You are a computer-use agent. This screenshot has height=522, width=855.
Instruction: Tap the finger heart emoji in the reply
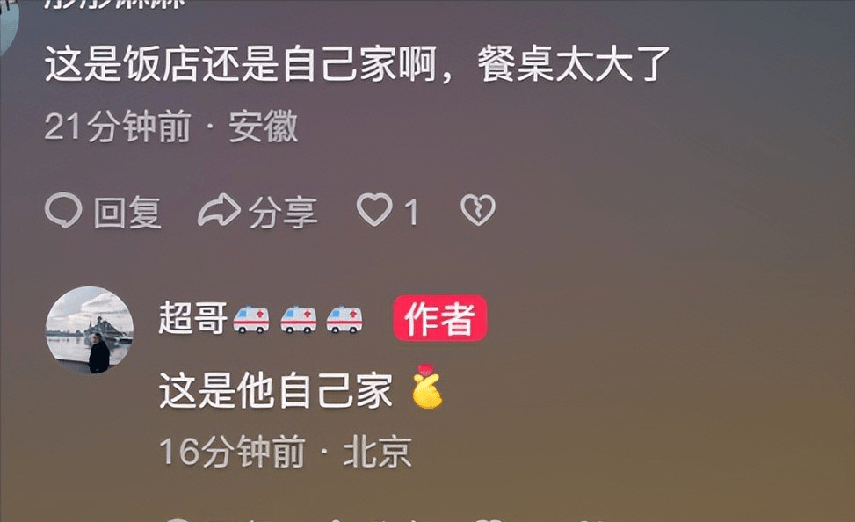click(x=427, y=386)
